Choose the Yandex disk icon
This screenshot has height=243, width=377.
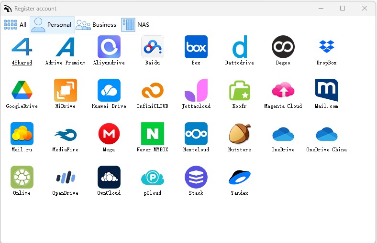(240, 177)
